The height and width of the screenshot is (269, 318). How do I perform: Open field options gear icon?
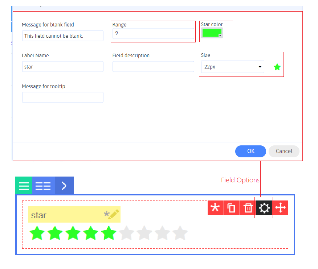264,208
